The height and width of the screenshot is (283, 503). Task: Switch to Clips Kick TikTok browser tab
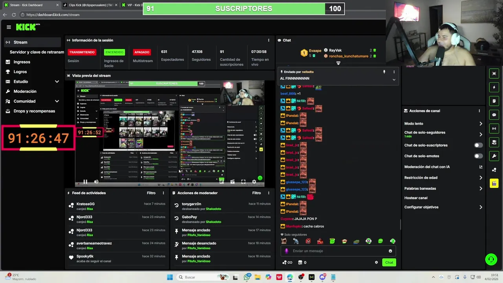click(x=90, y=5)
